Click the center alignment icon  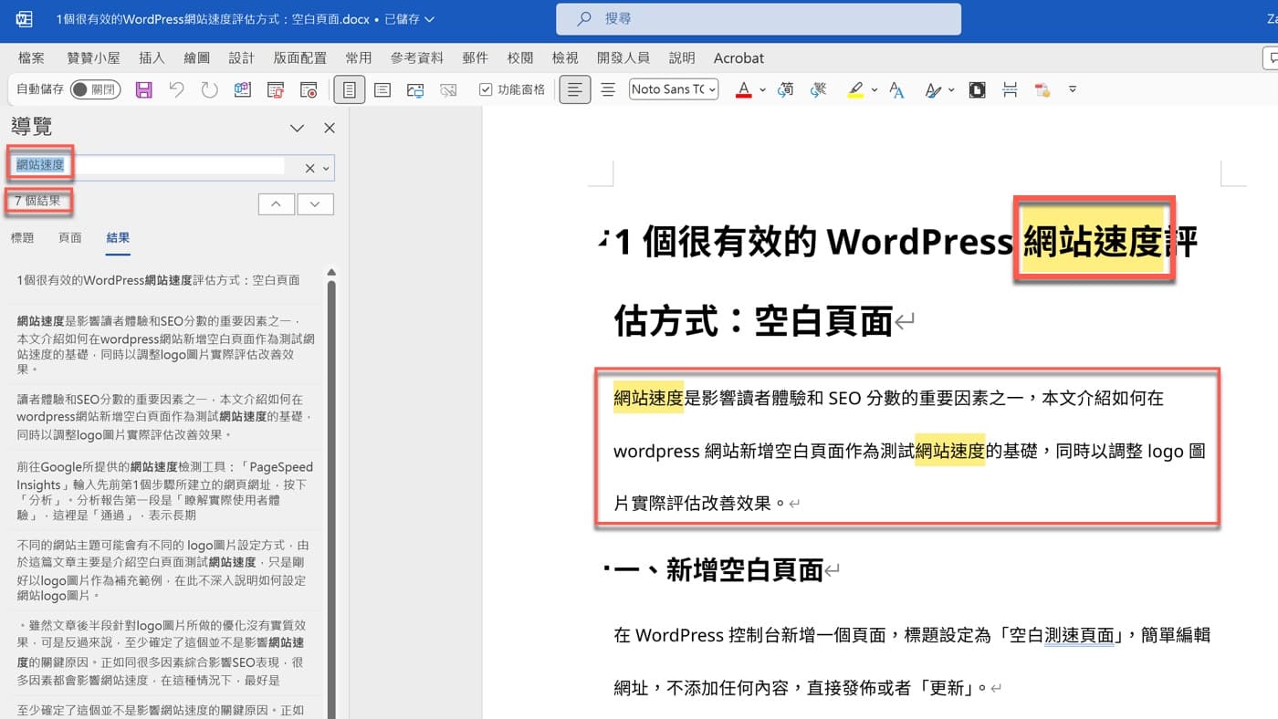point(608,89)
